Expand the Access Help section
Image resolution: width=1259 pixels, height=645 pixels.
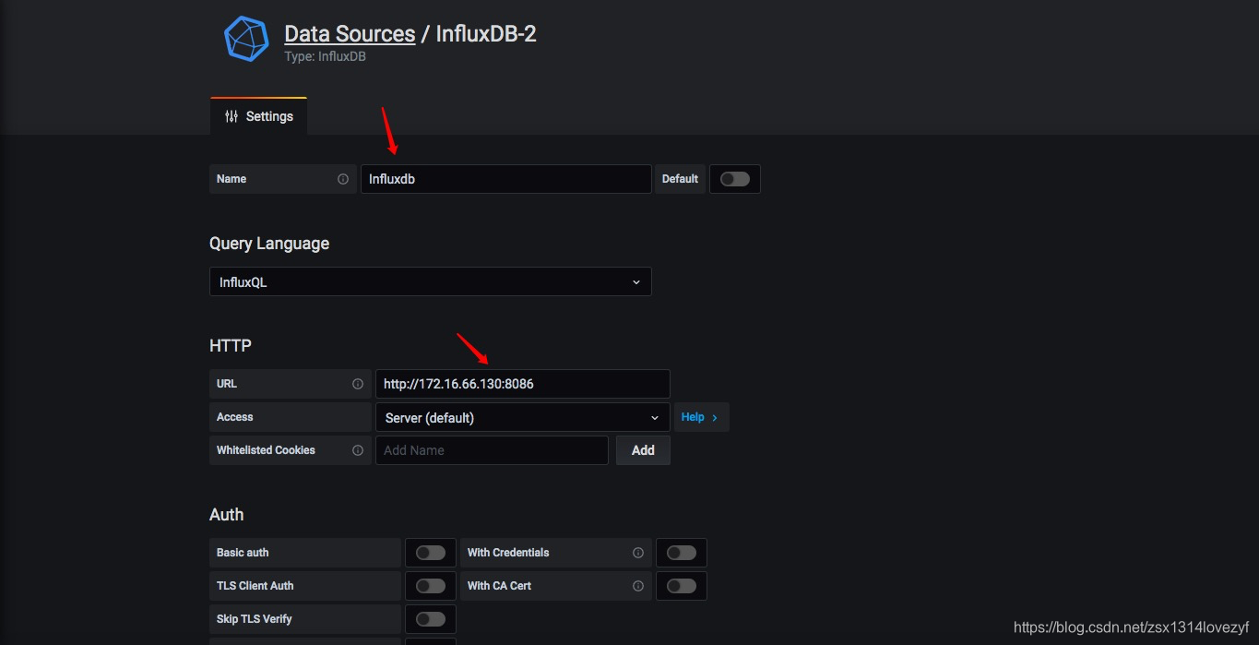click(x=701, y=417)
